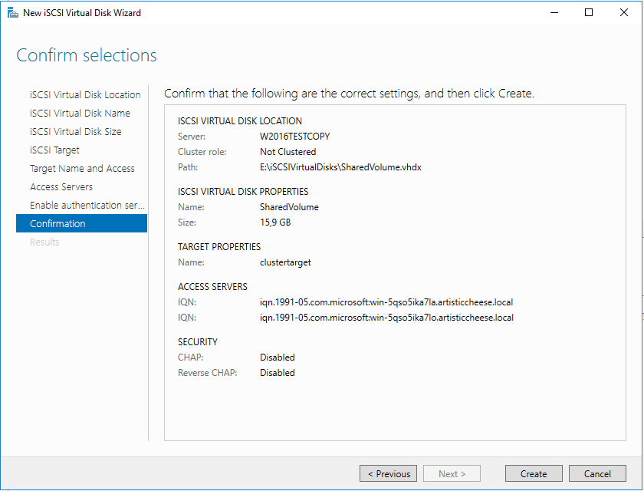Click Create to make the virtual disk
644x491 pixels.
[x=534, y=474]
